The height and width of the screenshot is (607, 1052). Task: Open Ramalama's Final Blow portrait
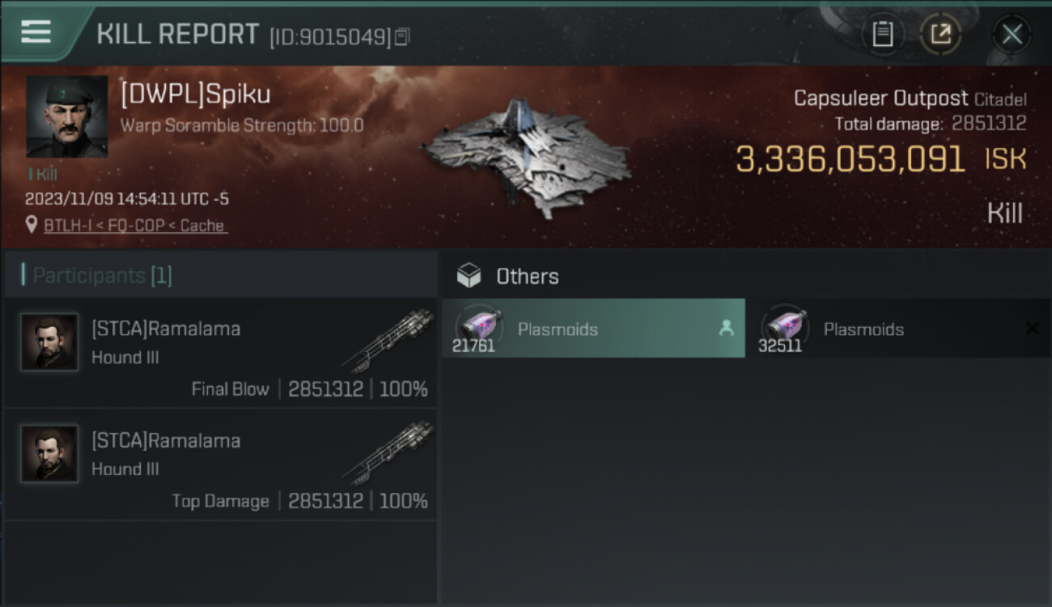tap(50, 342)
